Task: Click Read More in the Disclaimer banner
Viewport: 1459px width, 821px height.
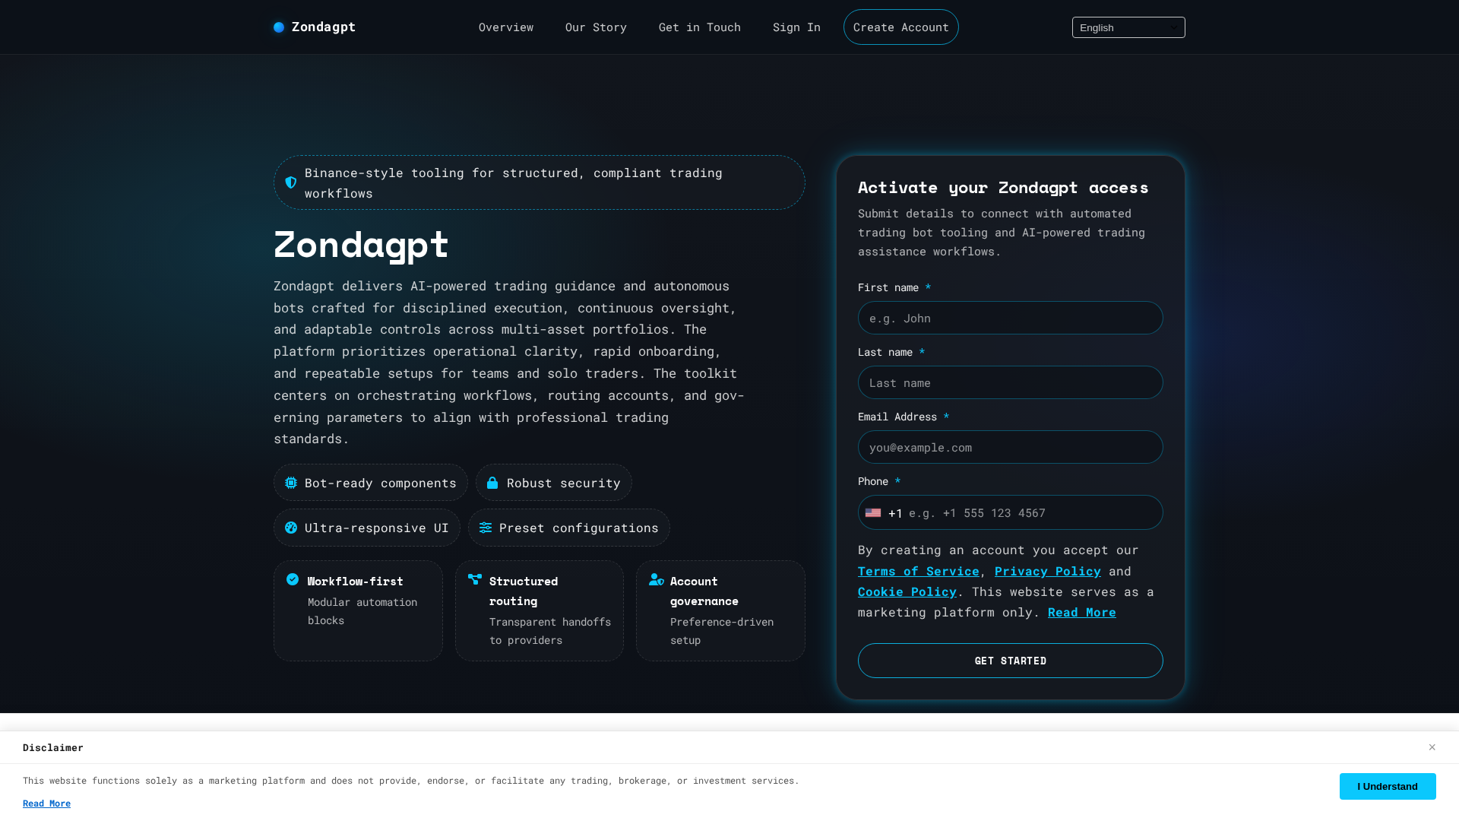Action: [46, 804]
